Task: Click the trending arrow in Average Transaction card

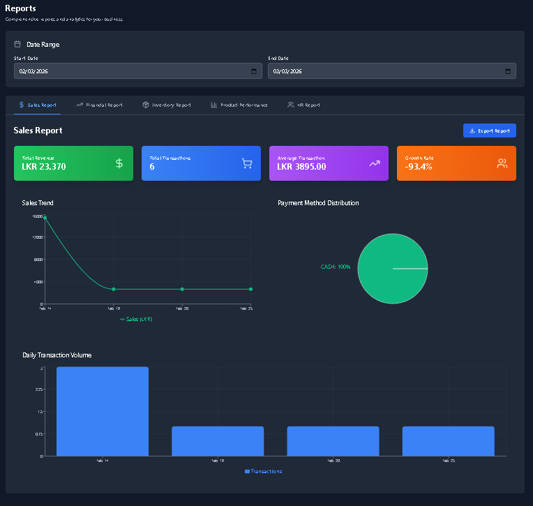Action: (375, 163)
